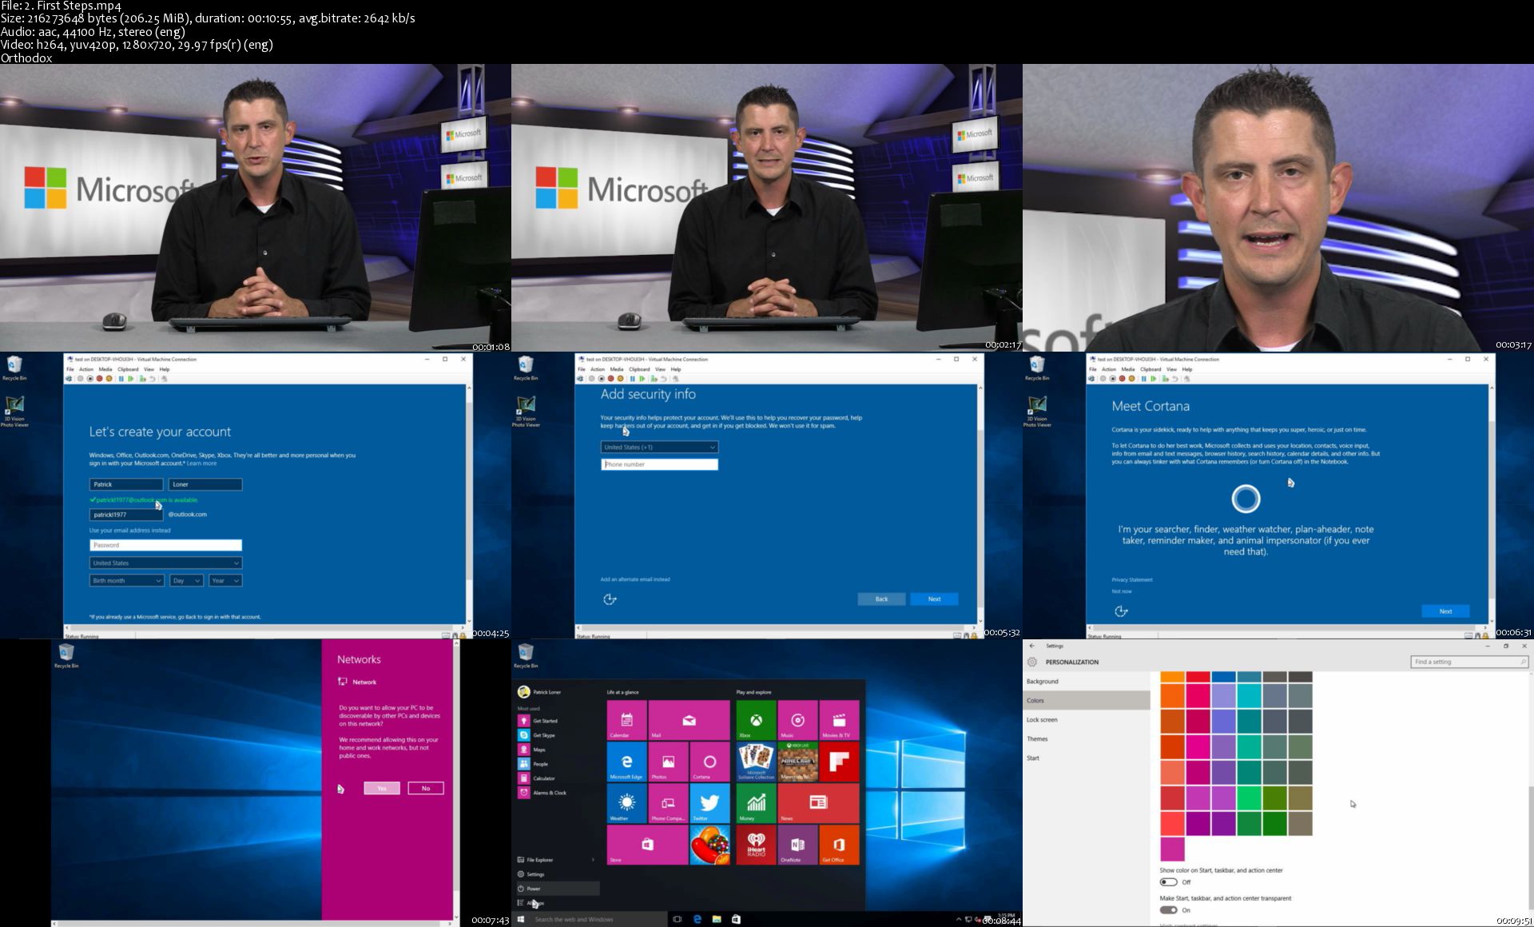Open the Xbox tile in Start menu
1534x927 pixels.
point(755,720)
